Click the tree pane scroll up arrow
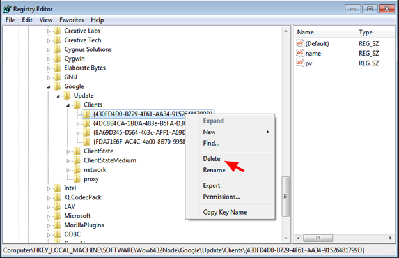Screen dimensions: 399x258 pos(286,31)
